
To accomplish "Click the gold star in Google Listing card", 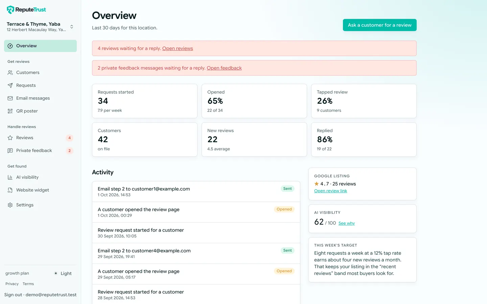I will [x=317, y=184].
